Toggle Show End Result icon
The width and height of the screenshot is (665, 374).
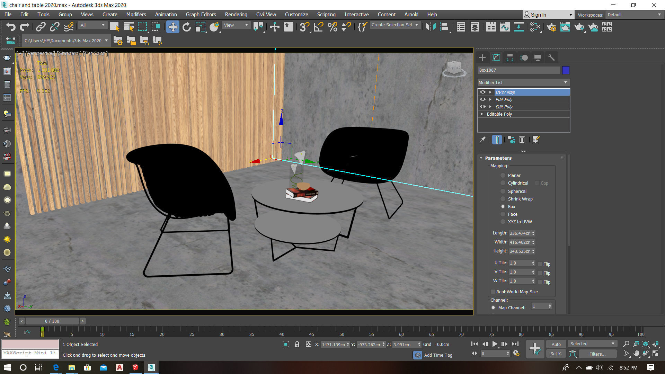[497, 140]
